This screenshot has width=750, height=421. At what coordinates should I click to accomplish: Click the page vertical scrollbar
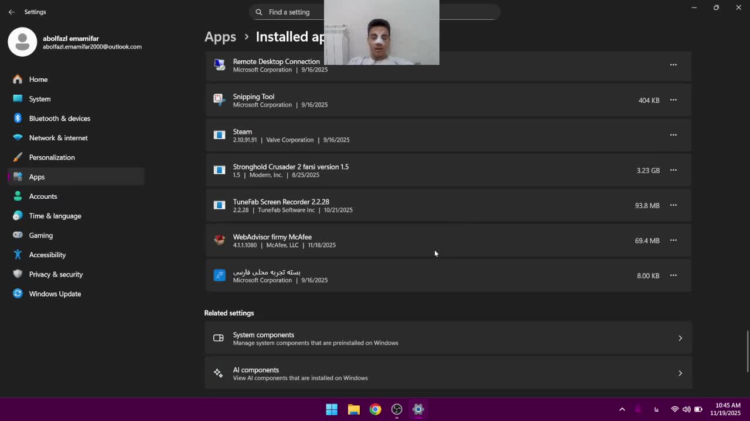pyautogui.click(x=747, y=351)
